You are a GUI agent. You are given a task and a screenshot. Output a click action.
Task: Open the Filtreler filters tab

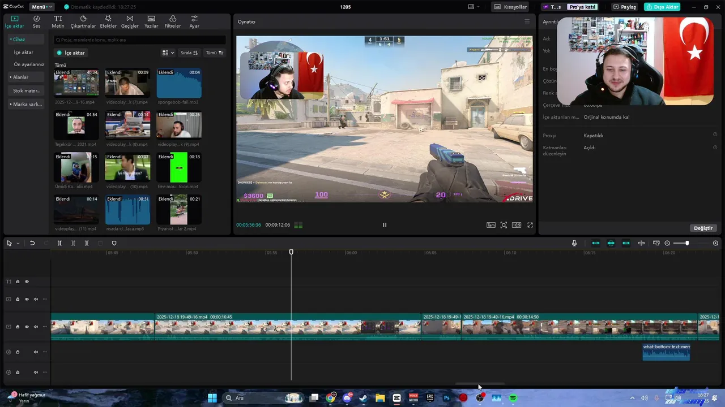click(x=173, y=22)
